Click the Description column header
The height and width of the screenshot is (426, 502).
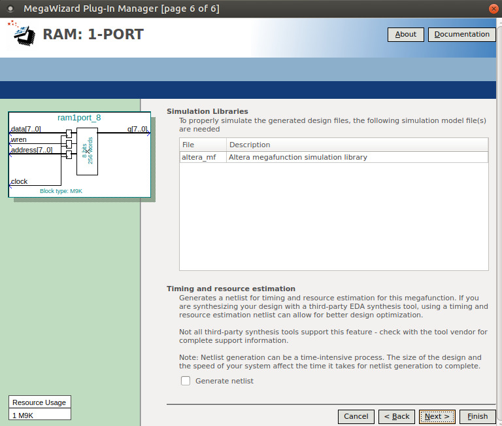click(x=358, y=145)
